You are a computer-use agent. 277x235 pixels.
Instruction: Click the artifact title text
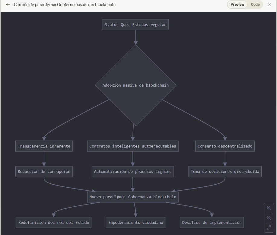65,5
